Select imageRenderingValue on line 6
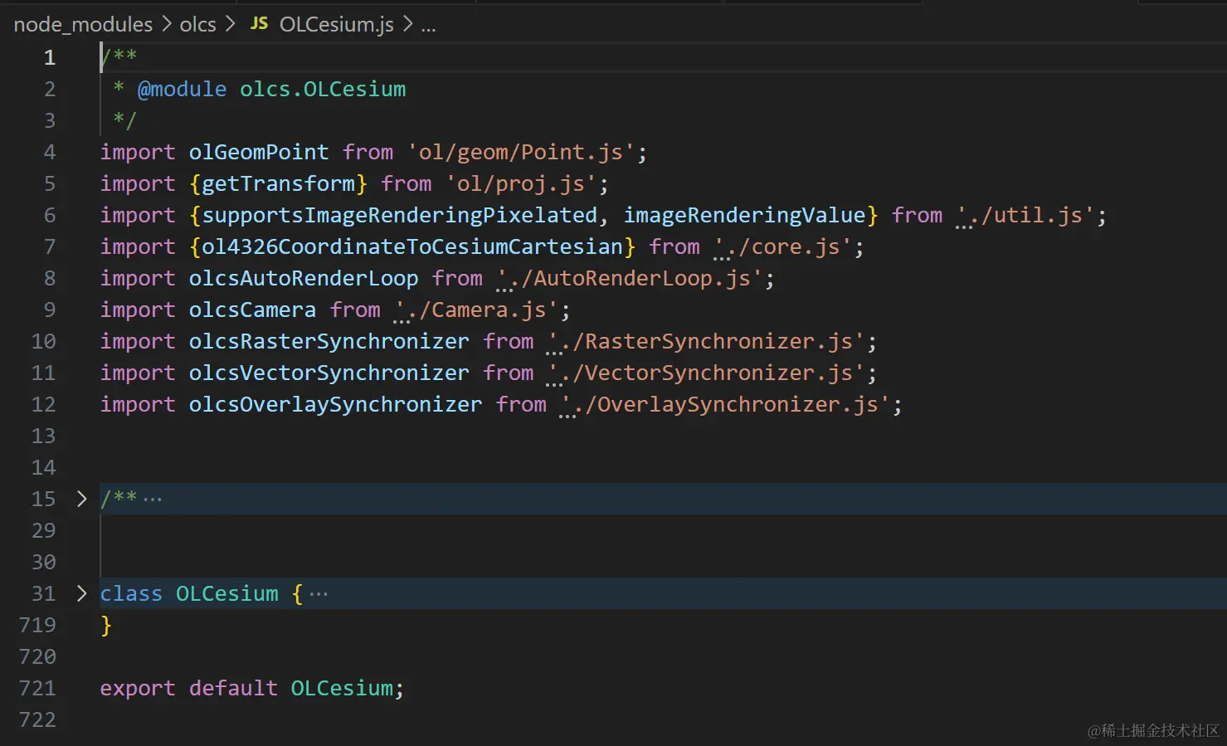The image size is (1227, 746). [744, 216]
